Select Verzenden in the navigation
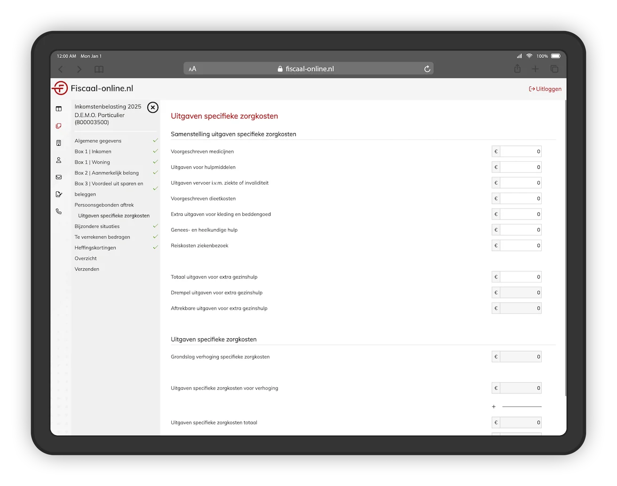Viewport: 617px width, 486px height. (87, 269)
